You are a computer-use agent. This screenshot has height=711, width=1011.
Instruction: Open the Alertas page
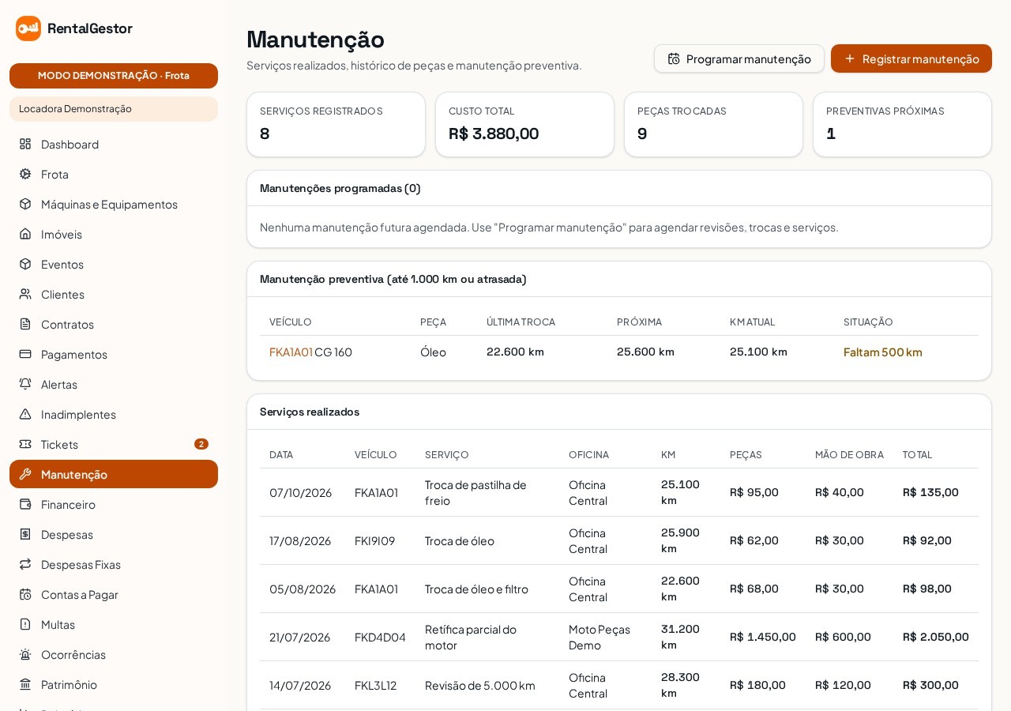[x=114, y=384]
